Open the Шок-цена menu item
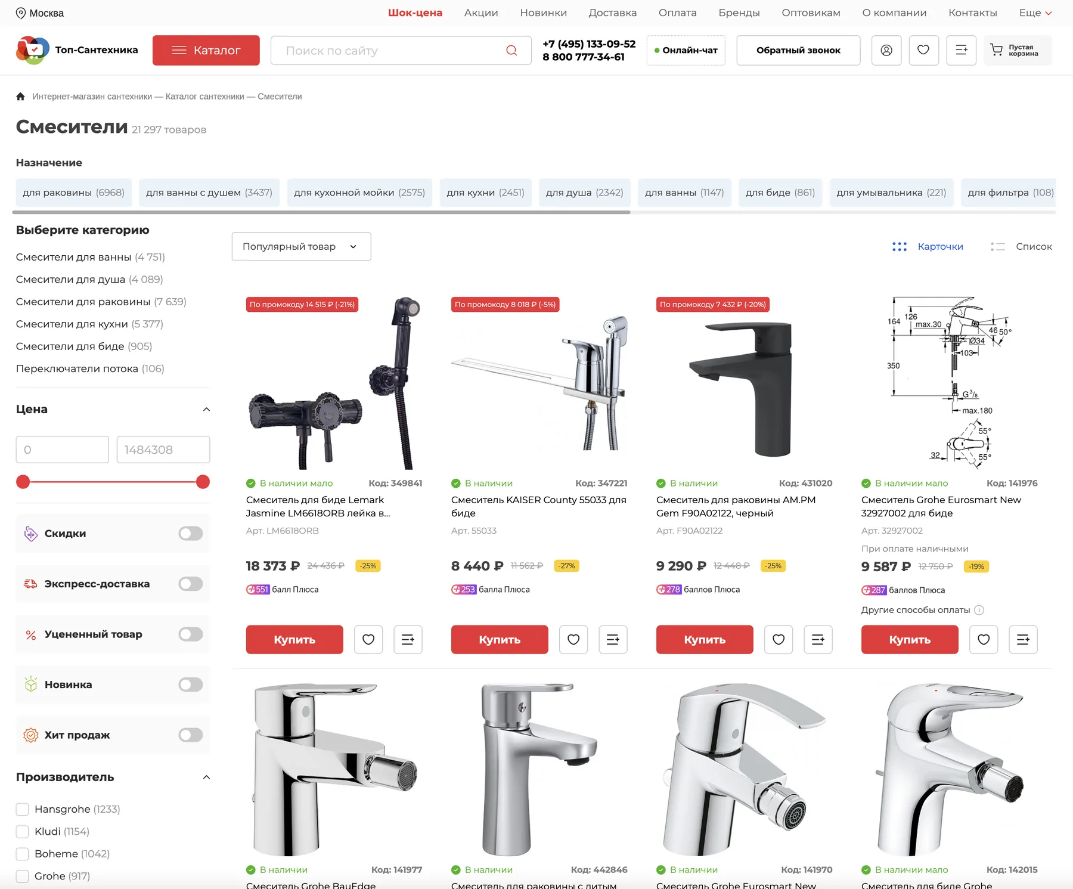This screenshot has height=889, width=1073. (x=415, y=13)
